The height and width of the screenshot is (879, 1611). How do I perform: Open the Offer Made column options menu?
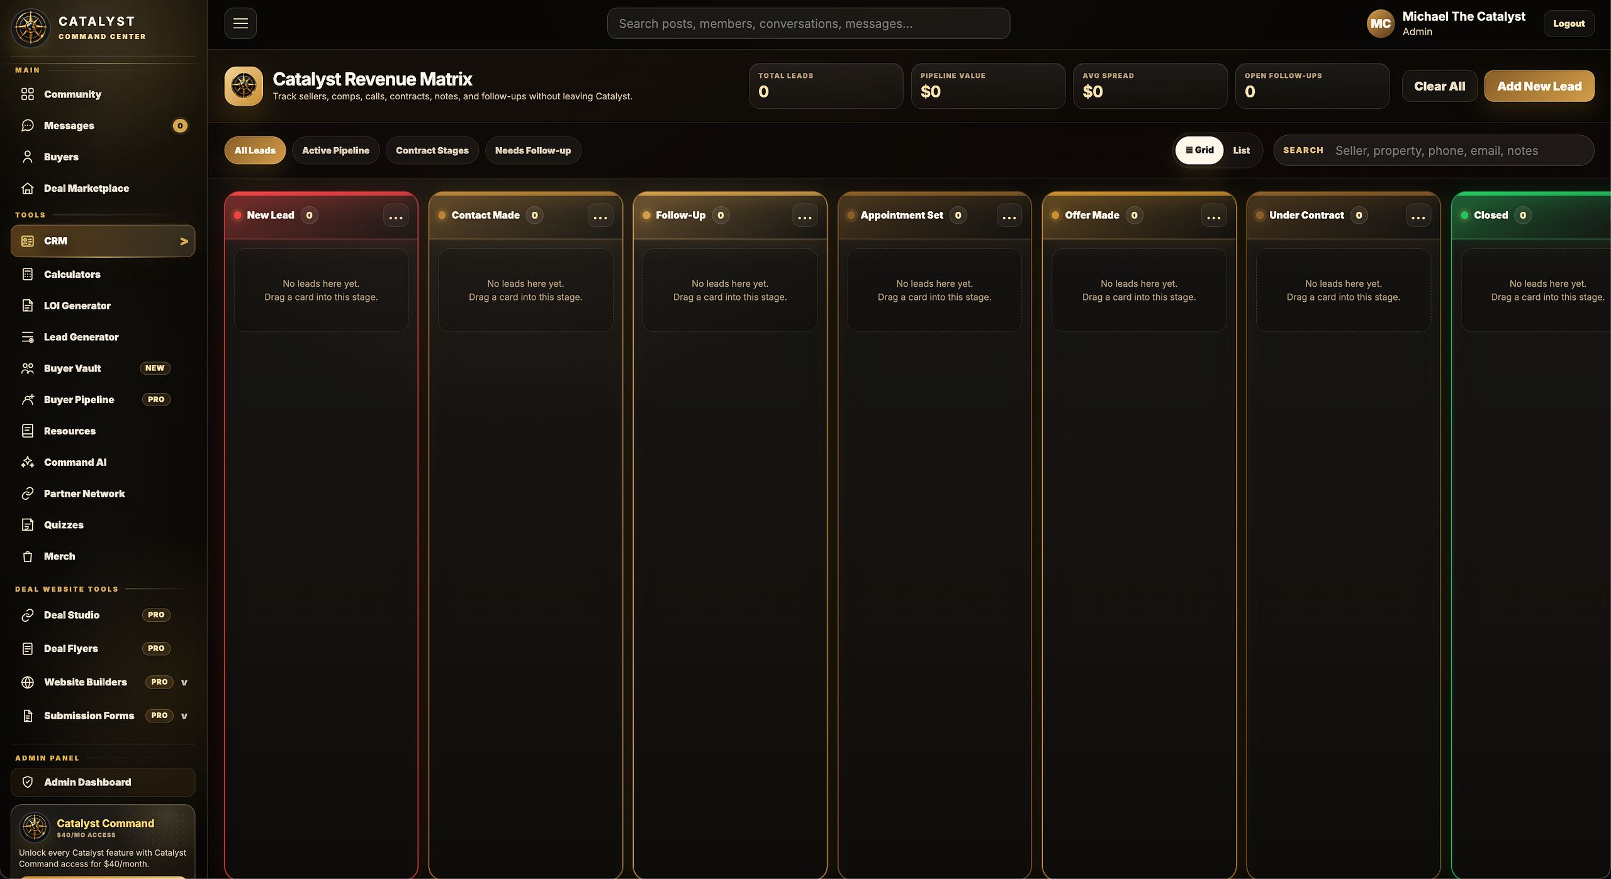[1214, 216]
